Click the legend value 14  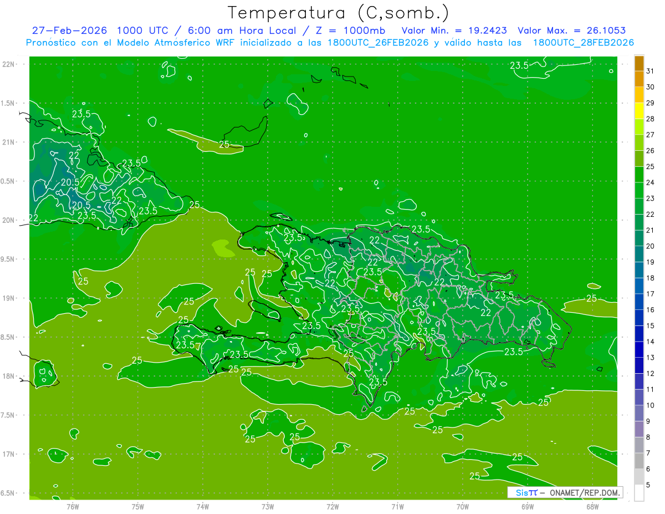point(651,342)
